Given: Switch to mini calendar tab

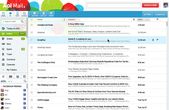Looking at the screenshot, I should (x=18, y=77).
